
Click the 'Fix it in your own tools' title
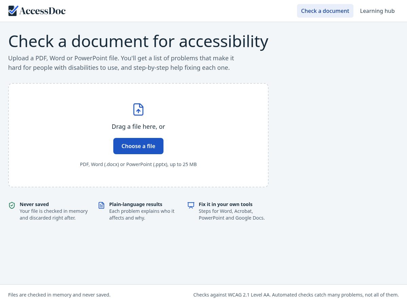coord(226,204)
